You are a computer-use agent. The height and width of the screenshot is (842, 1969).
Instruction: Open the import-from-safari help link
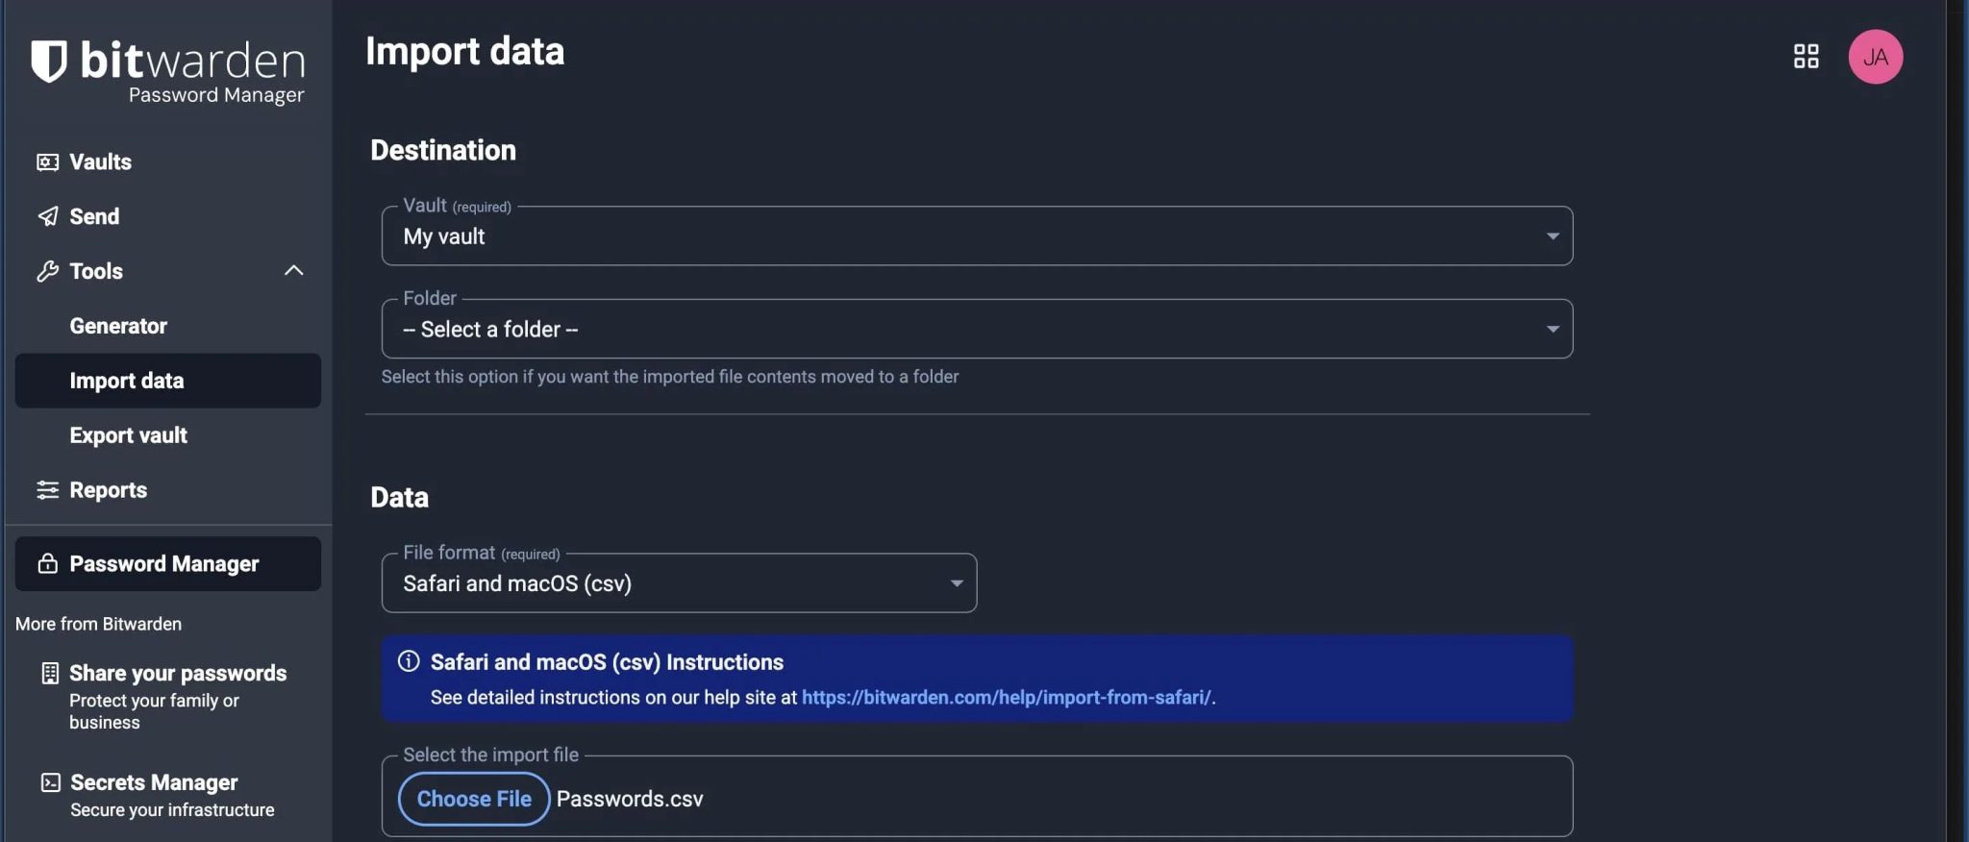click(1006, 697)
